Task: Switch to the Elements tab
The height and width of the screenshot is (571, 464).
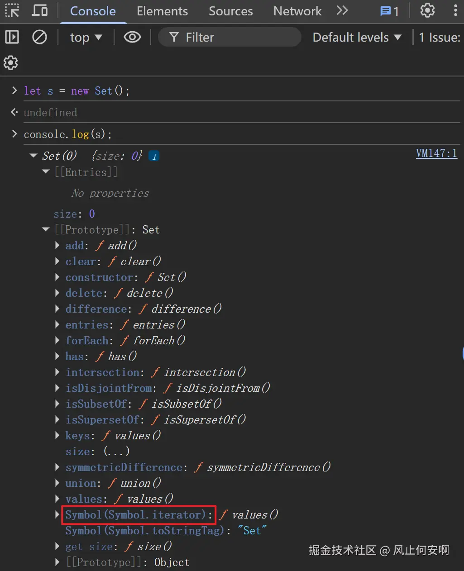Action: point(162,11)
